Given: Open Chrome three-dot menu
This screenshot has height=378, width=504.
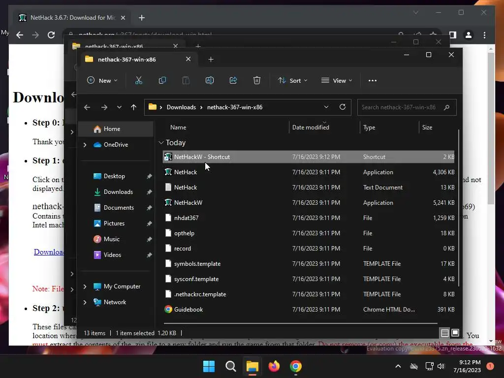Looking at the screenshot, I should point(484,35).
